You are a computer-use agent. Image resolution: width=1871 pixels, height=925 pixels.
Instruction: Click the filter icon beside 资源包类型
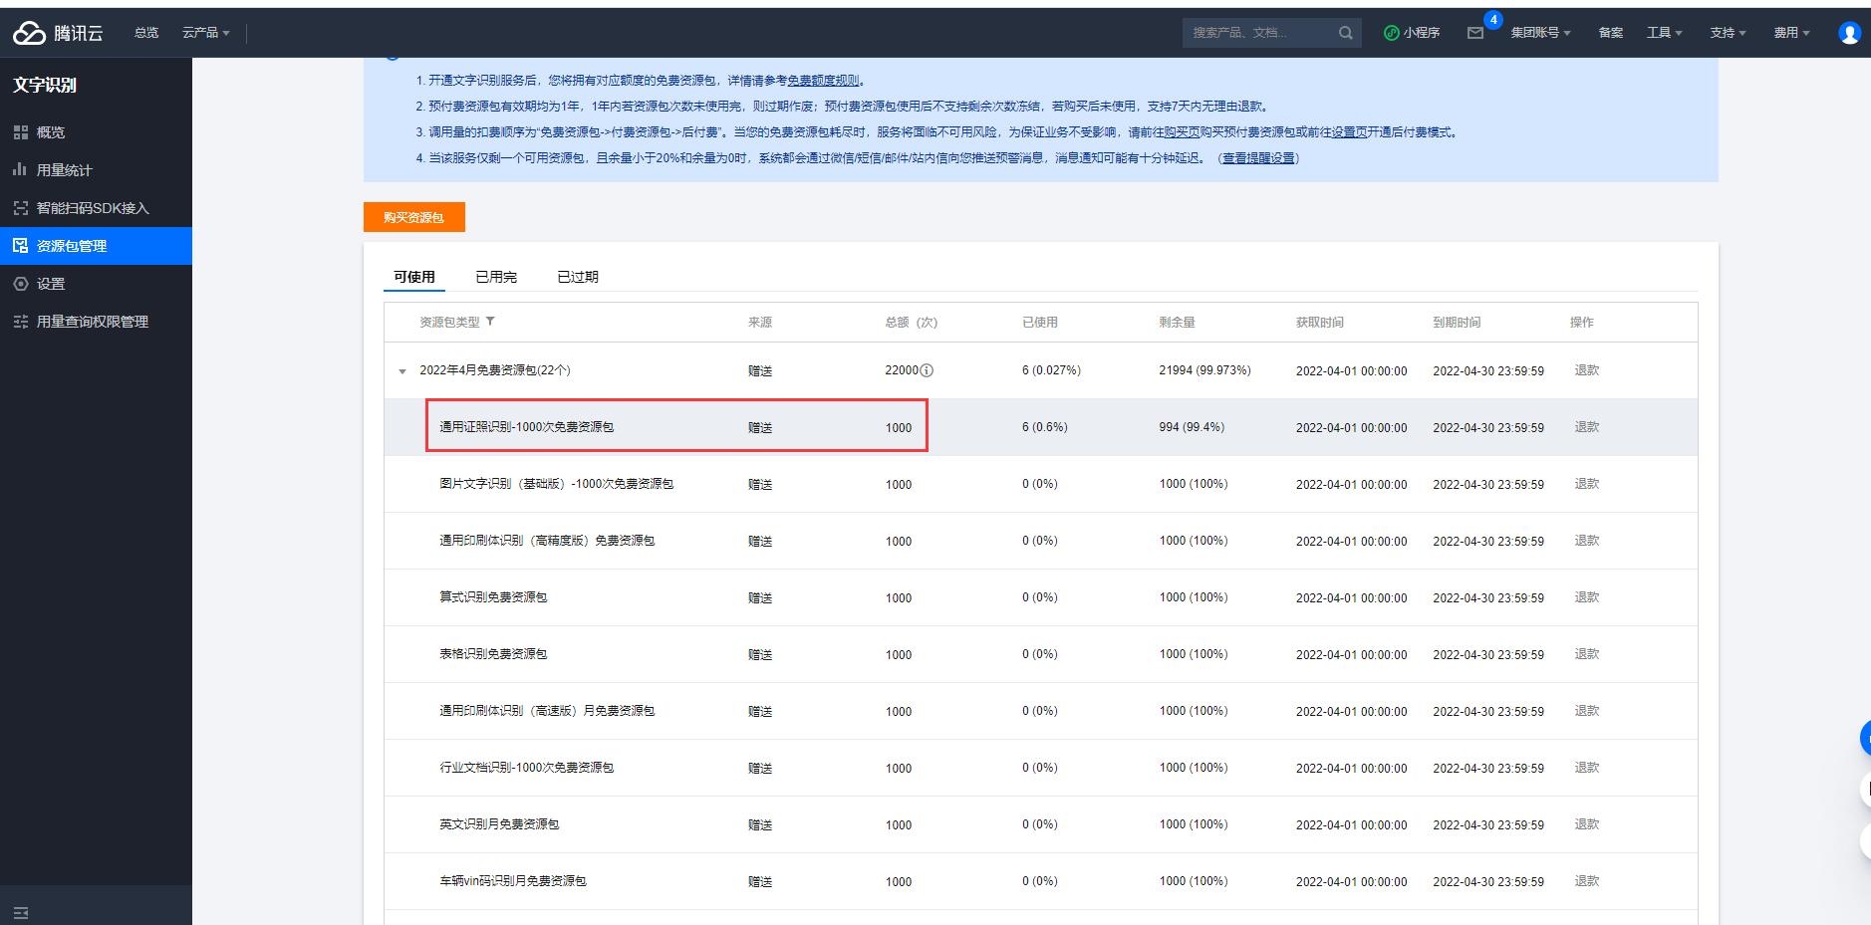(490, 322)
